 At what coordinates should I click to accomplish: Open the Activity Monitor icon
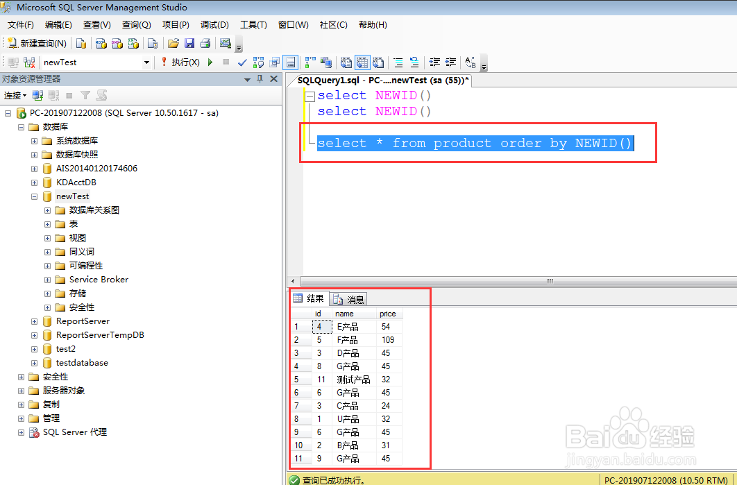tap(225, 43)
